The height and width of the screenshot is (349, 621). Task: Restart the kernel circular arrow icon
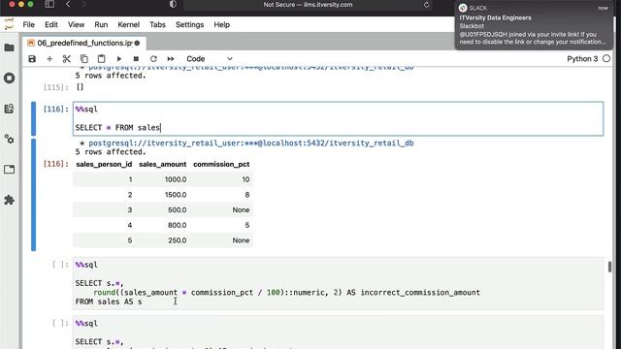tap(153, 59)
